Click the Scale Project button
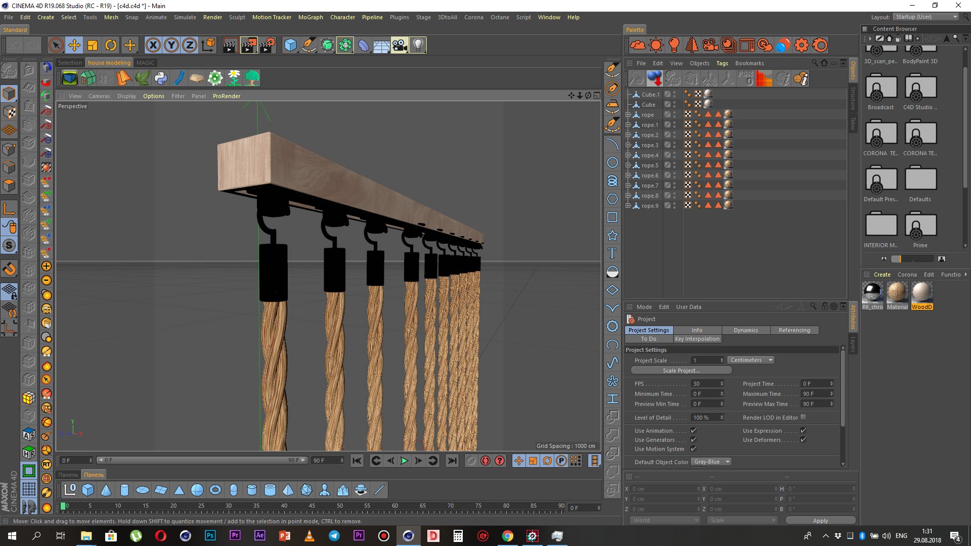The image size is (971, 546). (681, 371)
